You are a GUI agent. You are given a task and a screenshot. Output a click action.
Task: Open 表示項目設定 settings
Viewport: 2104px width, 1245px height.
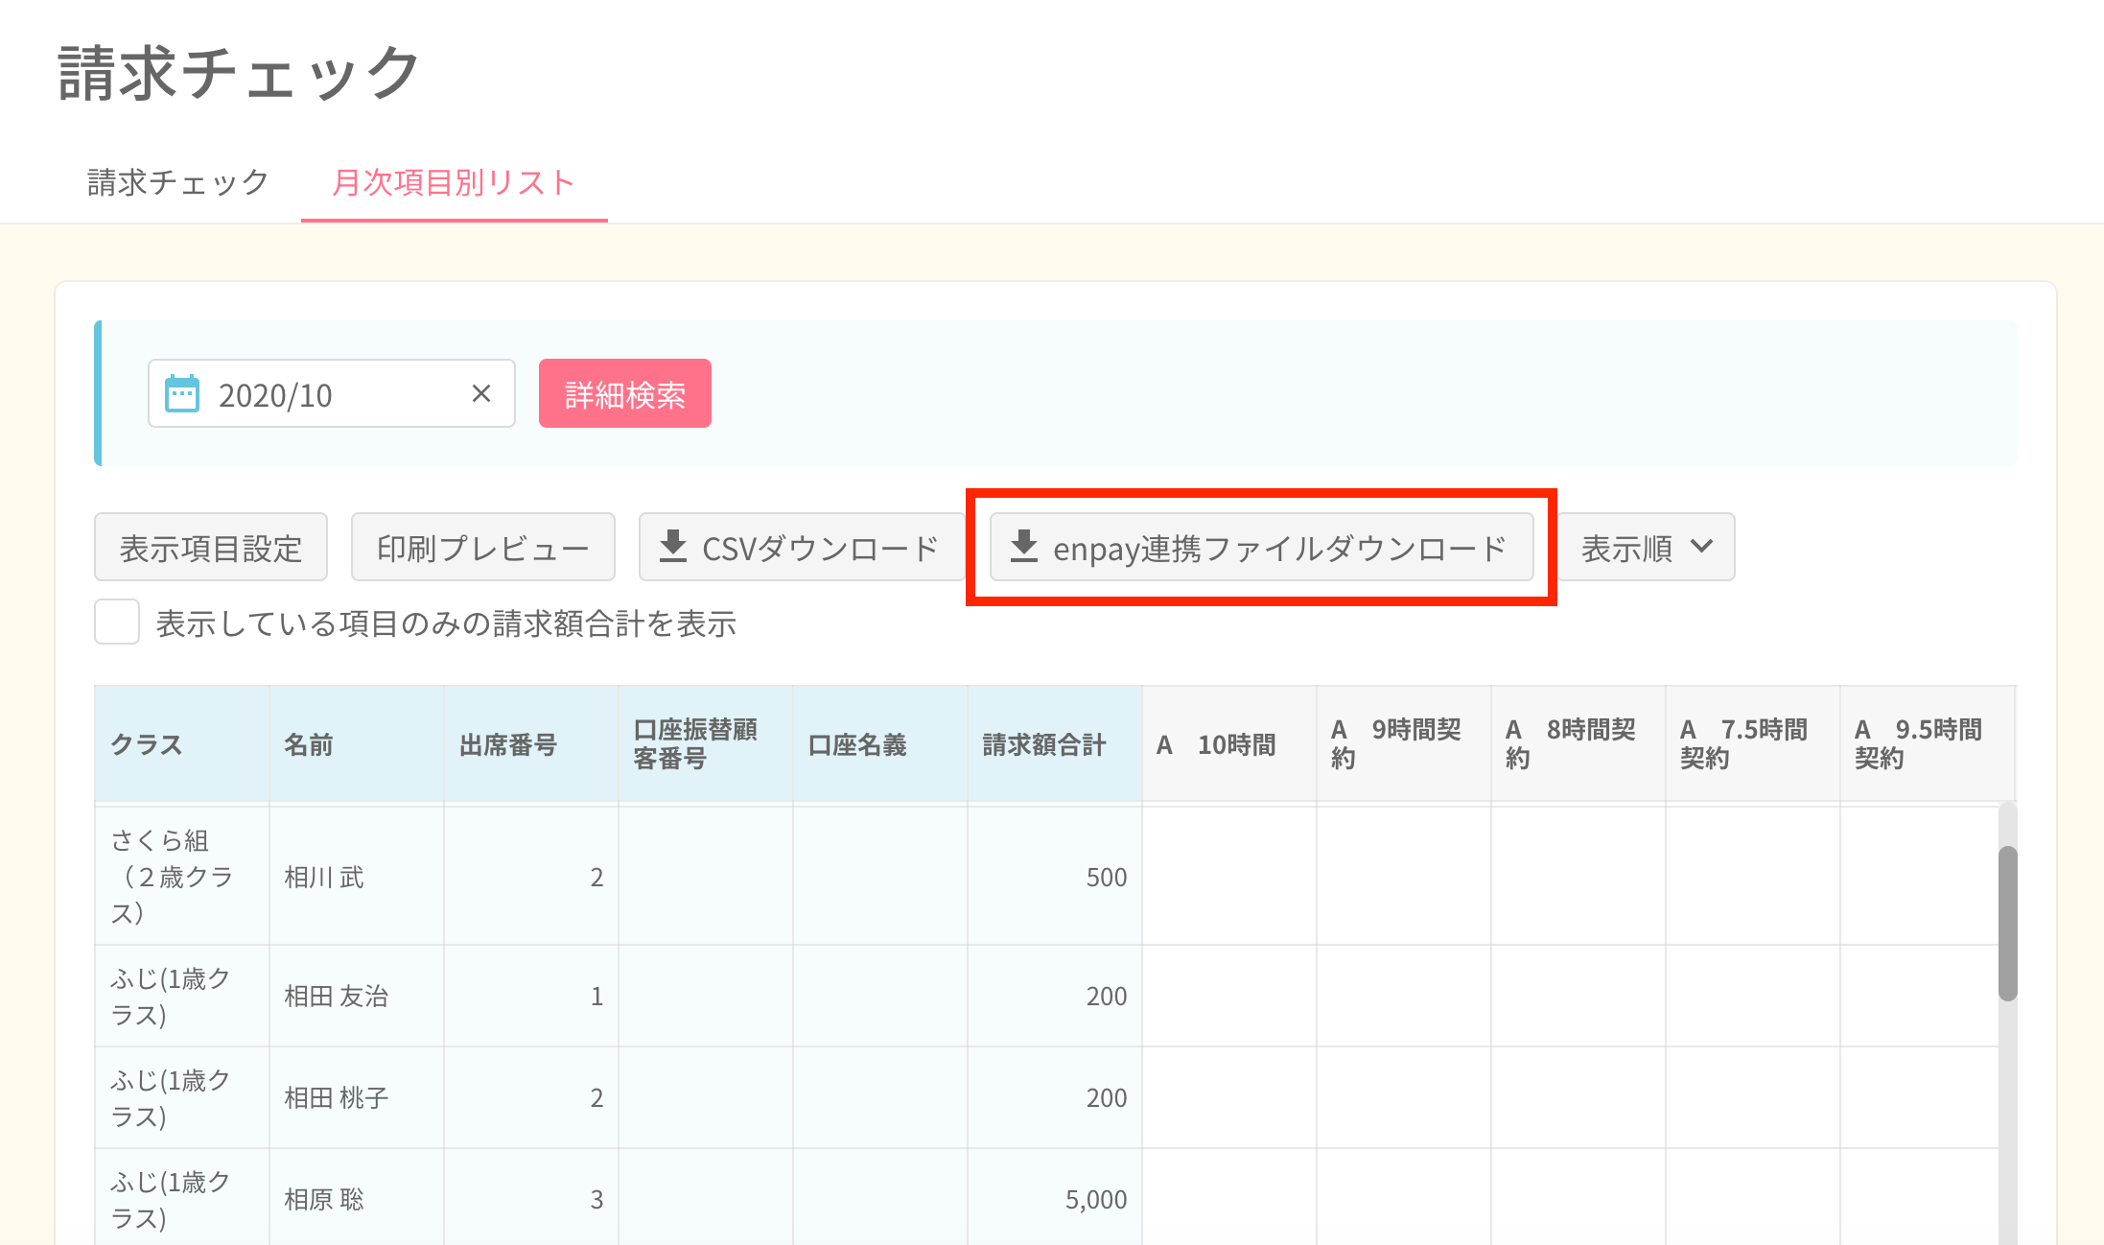point(211,548)
